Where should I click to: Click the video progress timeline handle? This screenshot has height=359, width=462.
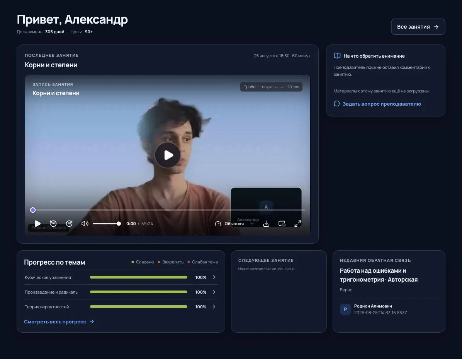(x=33, y=210)
